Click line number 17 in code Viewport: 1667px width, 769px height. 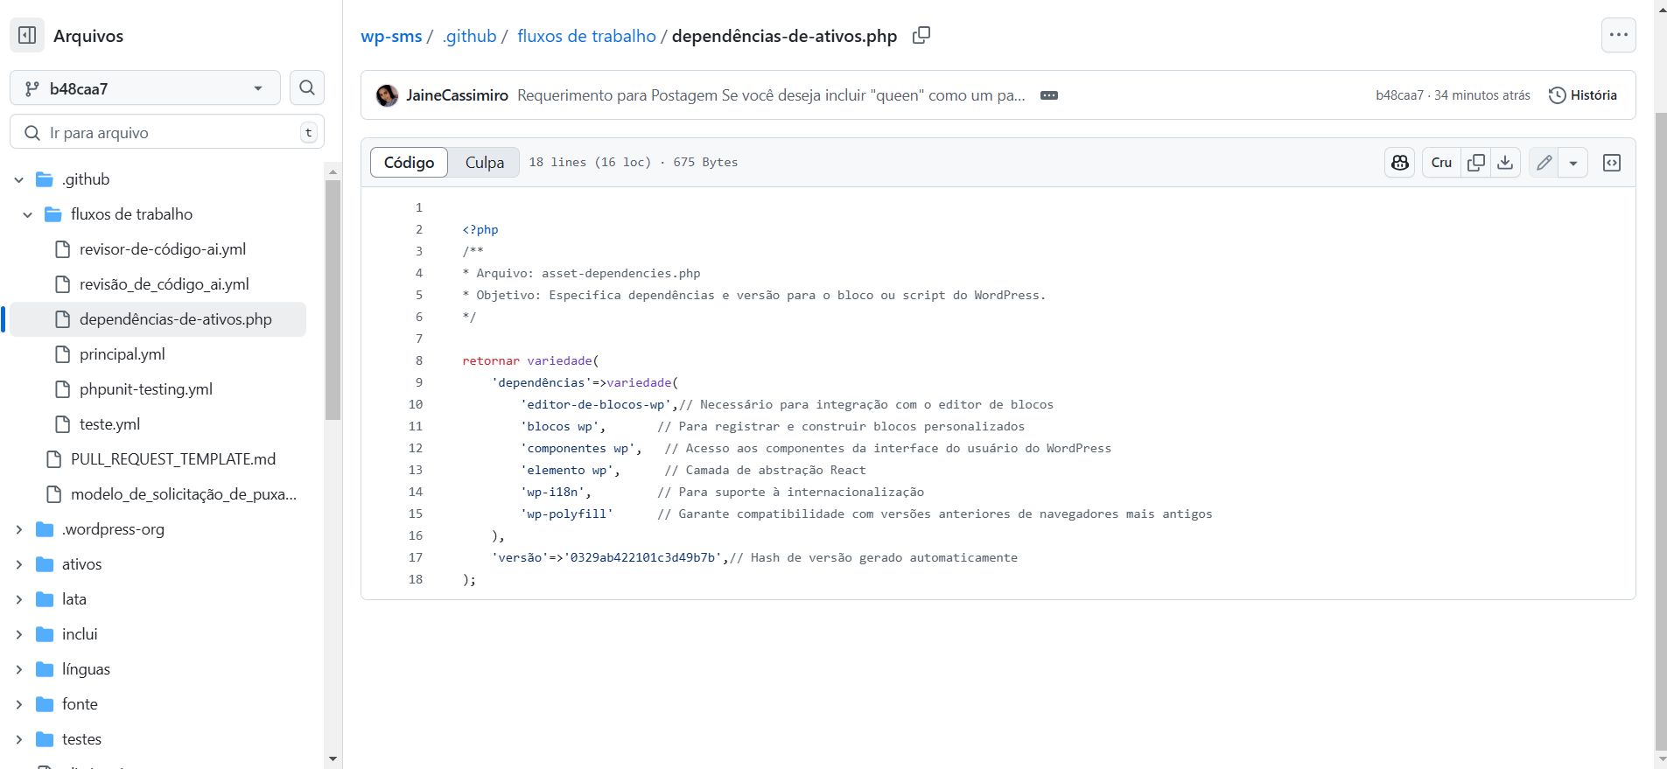[415, 557]
